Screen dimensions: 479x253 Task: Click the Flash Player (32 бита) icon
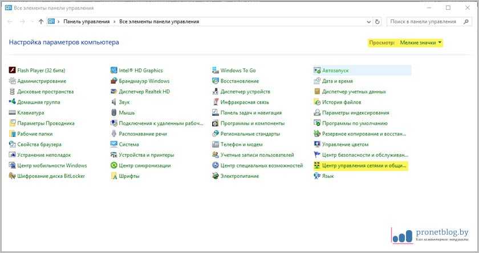tap(12, 71)
